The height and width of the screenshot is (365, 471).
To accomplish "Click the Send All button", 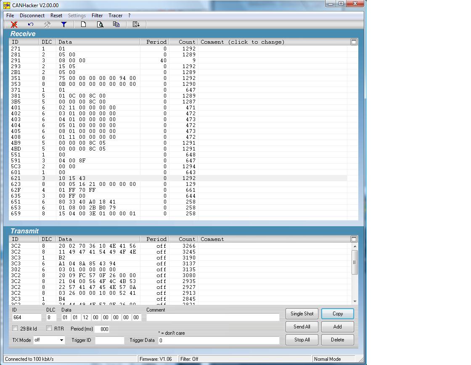I will [x=302, y=327].
